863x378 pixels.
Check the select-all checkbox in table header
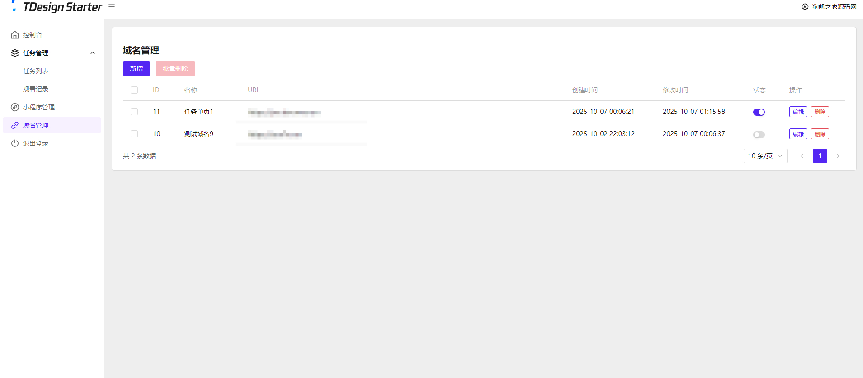tap(134, 90)
